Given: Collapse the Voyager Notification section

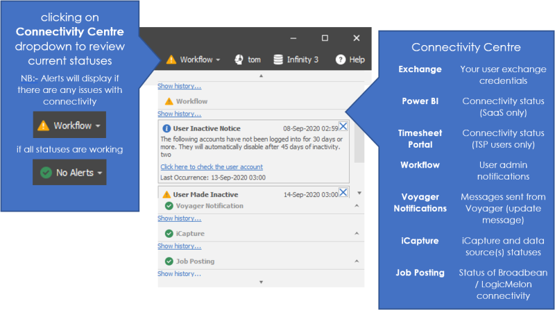Looking at the screenshot, I should pos(357,206).
